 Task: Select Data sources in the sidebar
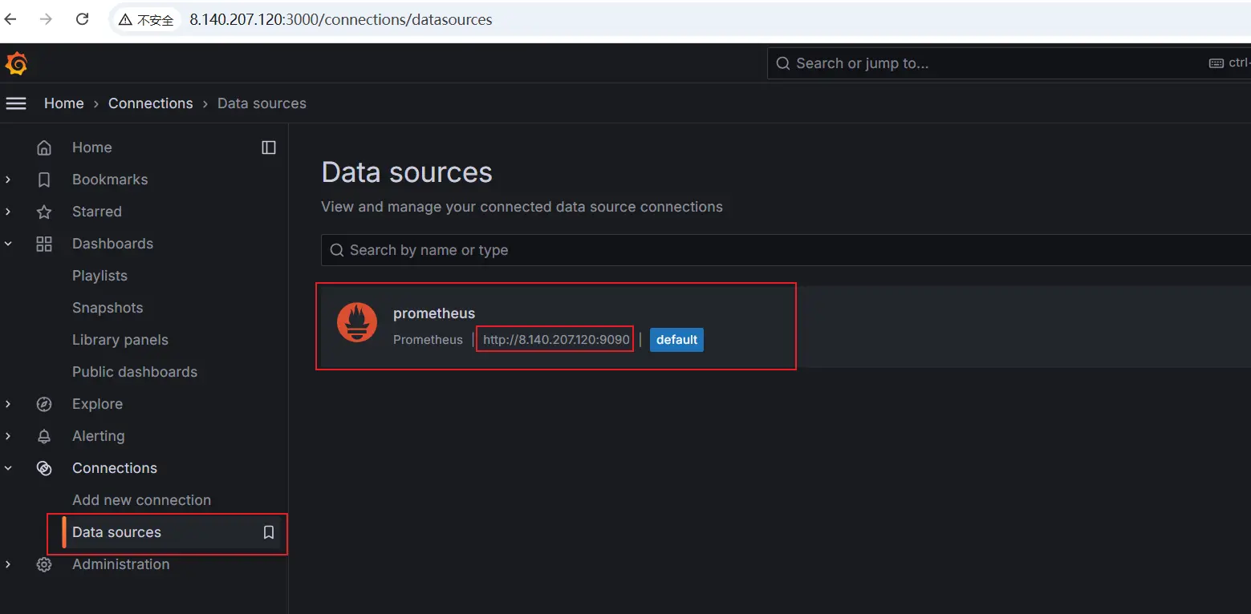(116, 532)
